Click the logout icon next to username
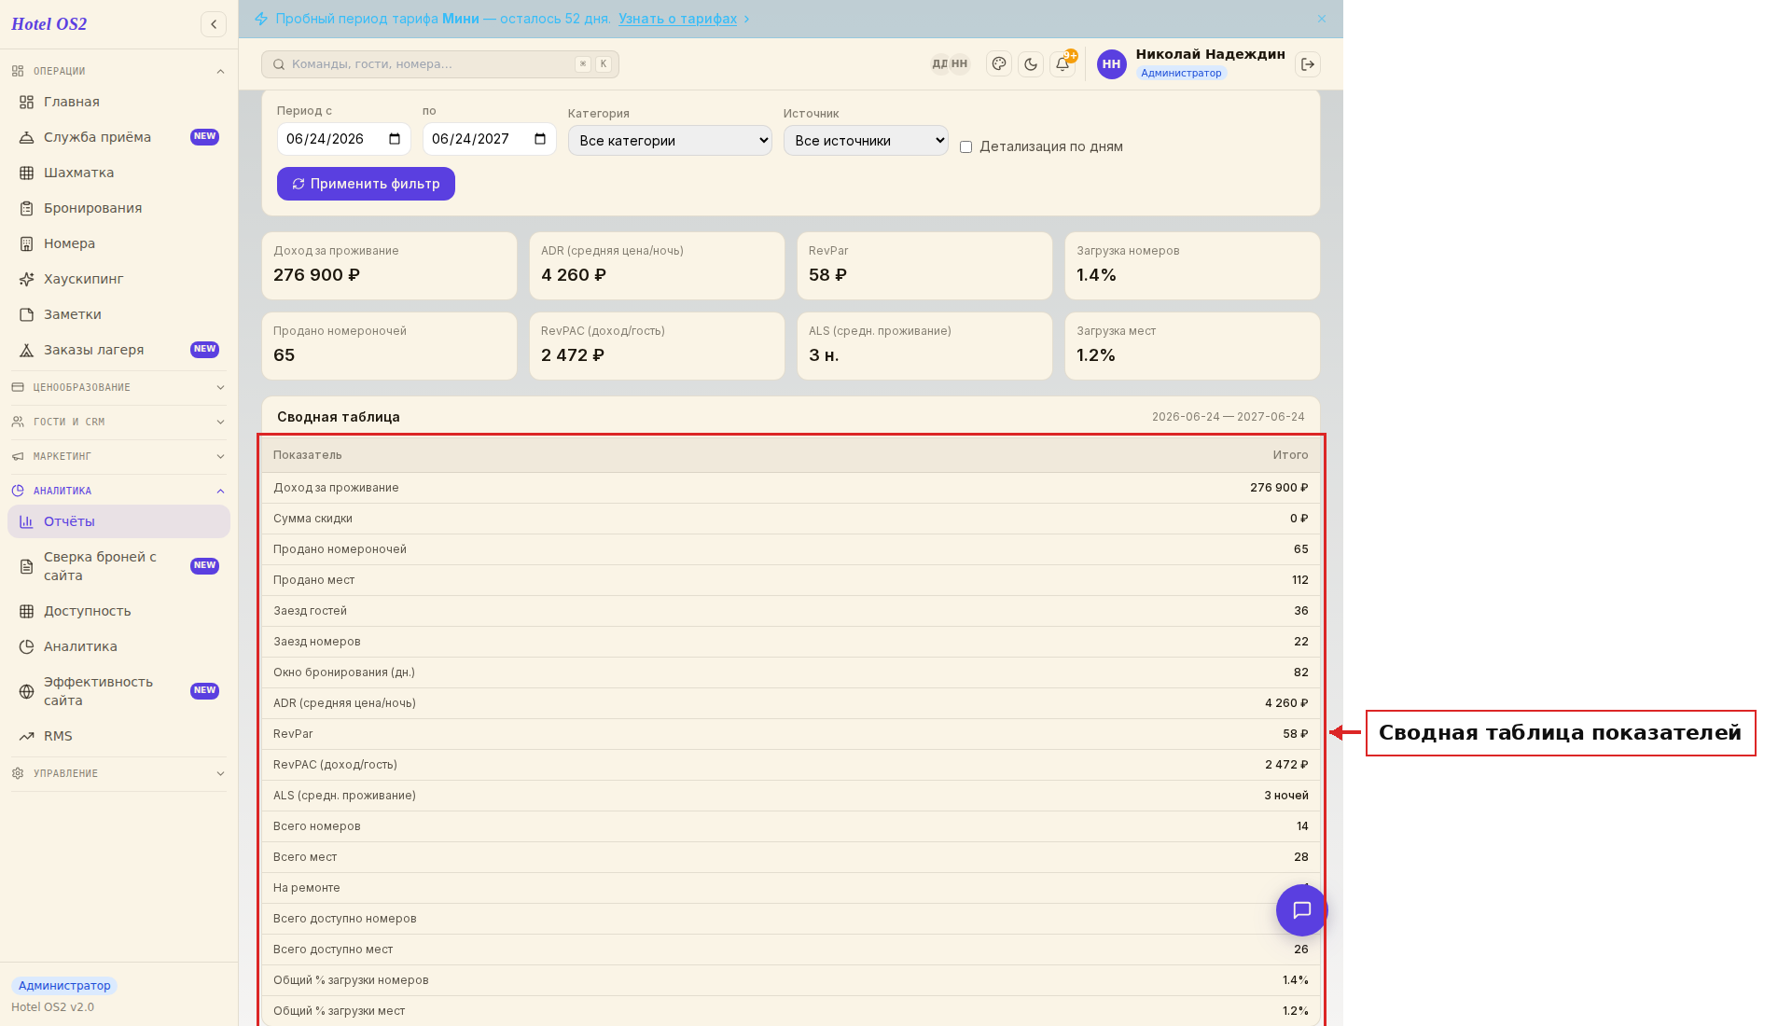The width and height of the screenshot is (1778, 1026). (x=1308, y=64)
